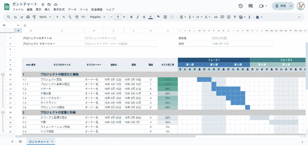Image resolution: width=308 pixels, height=145 pixels.
Task: Open the comments panel icon
Action: tap(251, 6)
